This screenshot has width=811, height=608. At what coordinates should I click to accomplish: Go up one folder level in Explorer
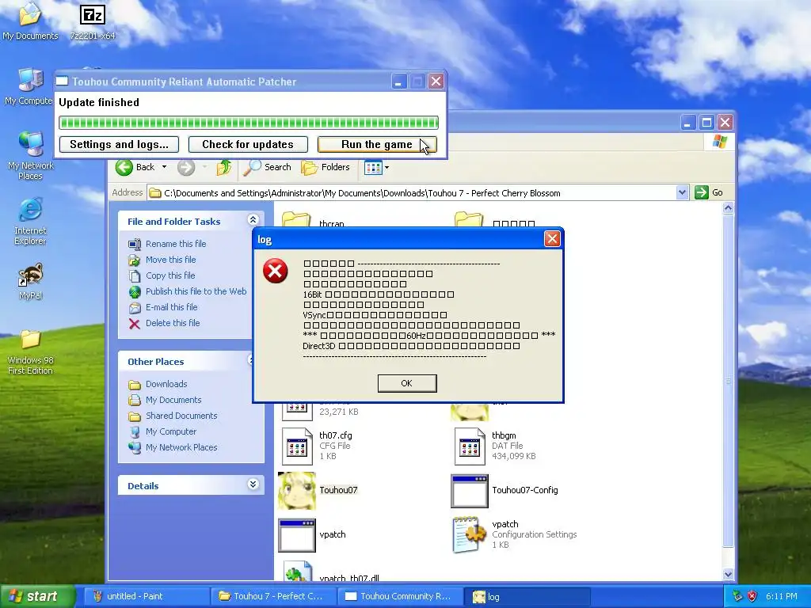tap(224, 167)
